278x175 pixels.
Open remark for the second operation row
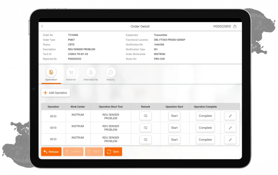coord(146,128)
